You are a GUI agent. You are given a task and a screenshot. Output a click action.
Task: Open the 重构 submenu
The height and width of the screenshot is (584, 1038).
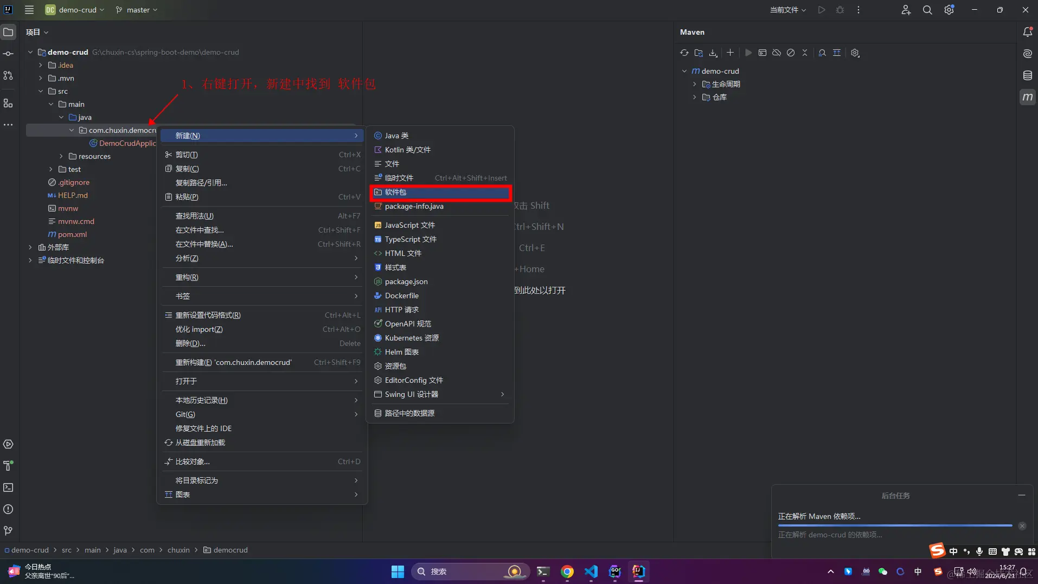coord(262,277)
